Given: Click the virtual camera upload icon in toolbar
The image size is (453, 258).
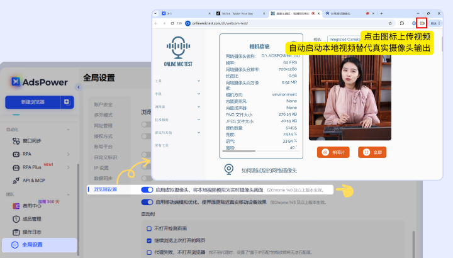Looking at the screenshot, I should coord(422,23).
